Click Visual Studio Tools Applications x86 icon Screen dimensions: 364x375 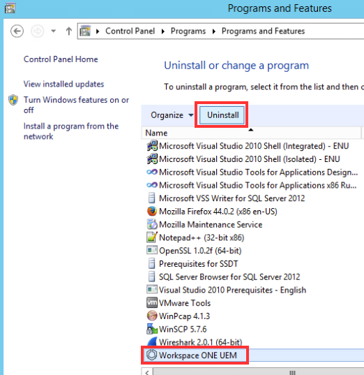[152, 185]
